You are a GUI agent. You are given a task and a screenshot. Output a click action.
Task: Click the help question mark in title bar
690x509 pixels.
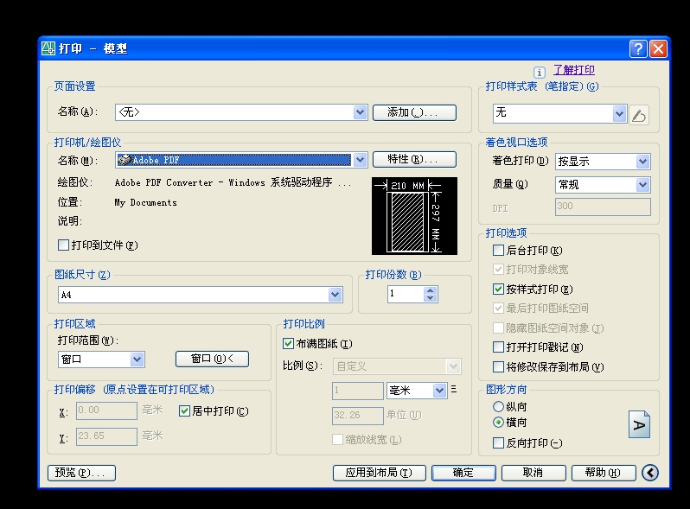point(638,48)
